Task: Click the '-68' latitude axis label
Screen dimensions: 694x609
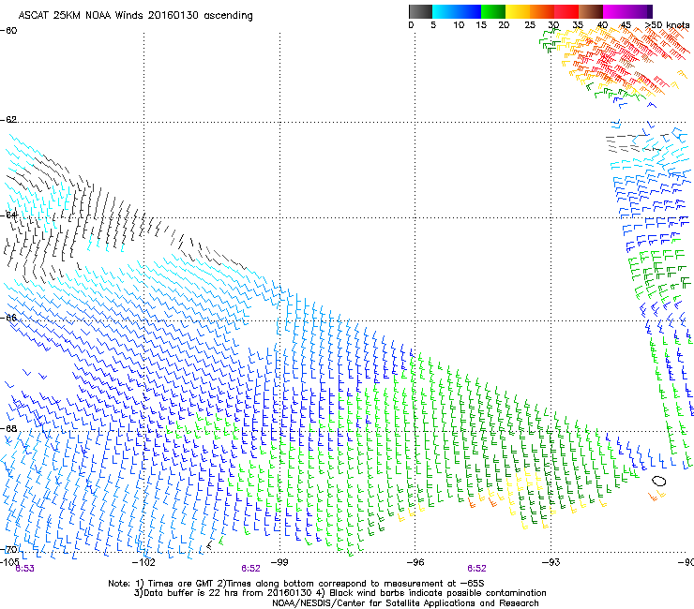Action: (8, 428)
